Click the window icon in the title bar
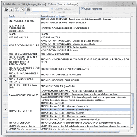This screenshot has width=137, height=137. pos(4,4)
